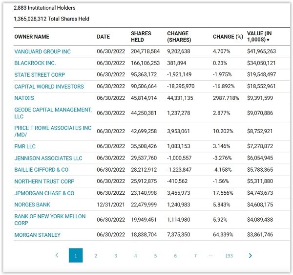293x275 pixels.
Task: Select State Street Corp owner name
Action: (40, 75)
